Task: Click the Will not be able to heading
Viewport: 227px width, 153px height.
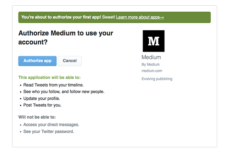Action: click(x=37, y=117)
